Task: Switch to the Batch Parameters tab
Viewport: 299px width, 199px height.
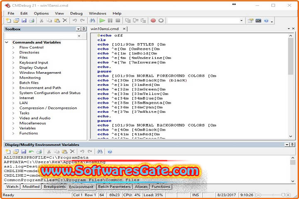Action: point(114,187)
